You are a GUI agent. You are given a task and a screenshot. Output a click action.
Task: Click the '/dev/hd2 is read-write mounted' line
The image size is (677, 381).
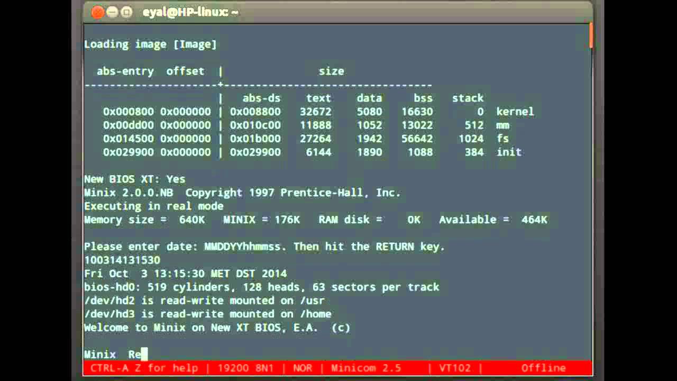204,301
